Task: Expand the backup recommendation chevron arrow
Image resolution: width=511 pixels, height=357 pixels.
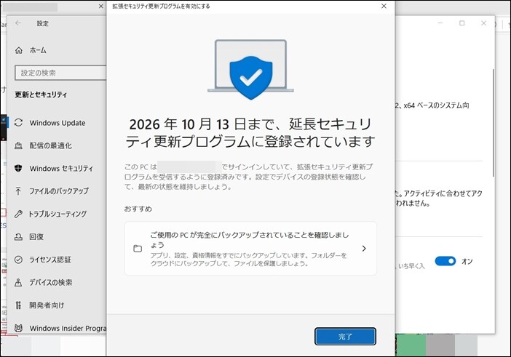Action: 364,249
